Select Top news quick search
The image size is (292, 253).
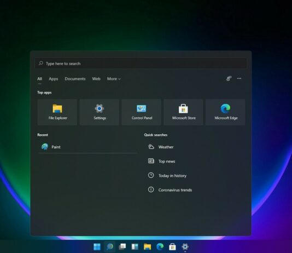pyautogui.click(x=167, y=161)
